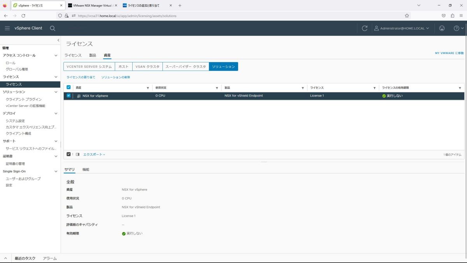The height and width of the screenshot is (263, 467).
Task: Close the VMware NSX Manager tab
Action: tap(116, 5)
